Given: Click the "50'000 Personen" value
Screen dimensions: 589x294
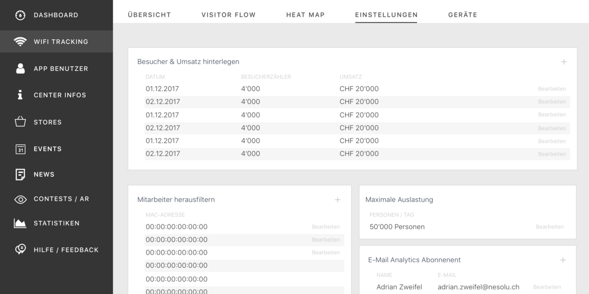Looking at the screenshot, I should tap(397, 227).
